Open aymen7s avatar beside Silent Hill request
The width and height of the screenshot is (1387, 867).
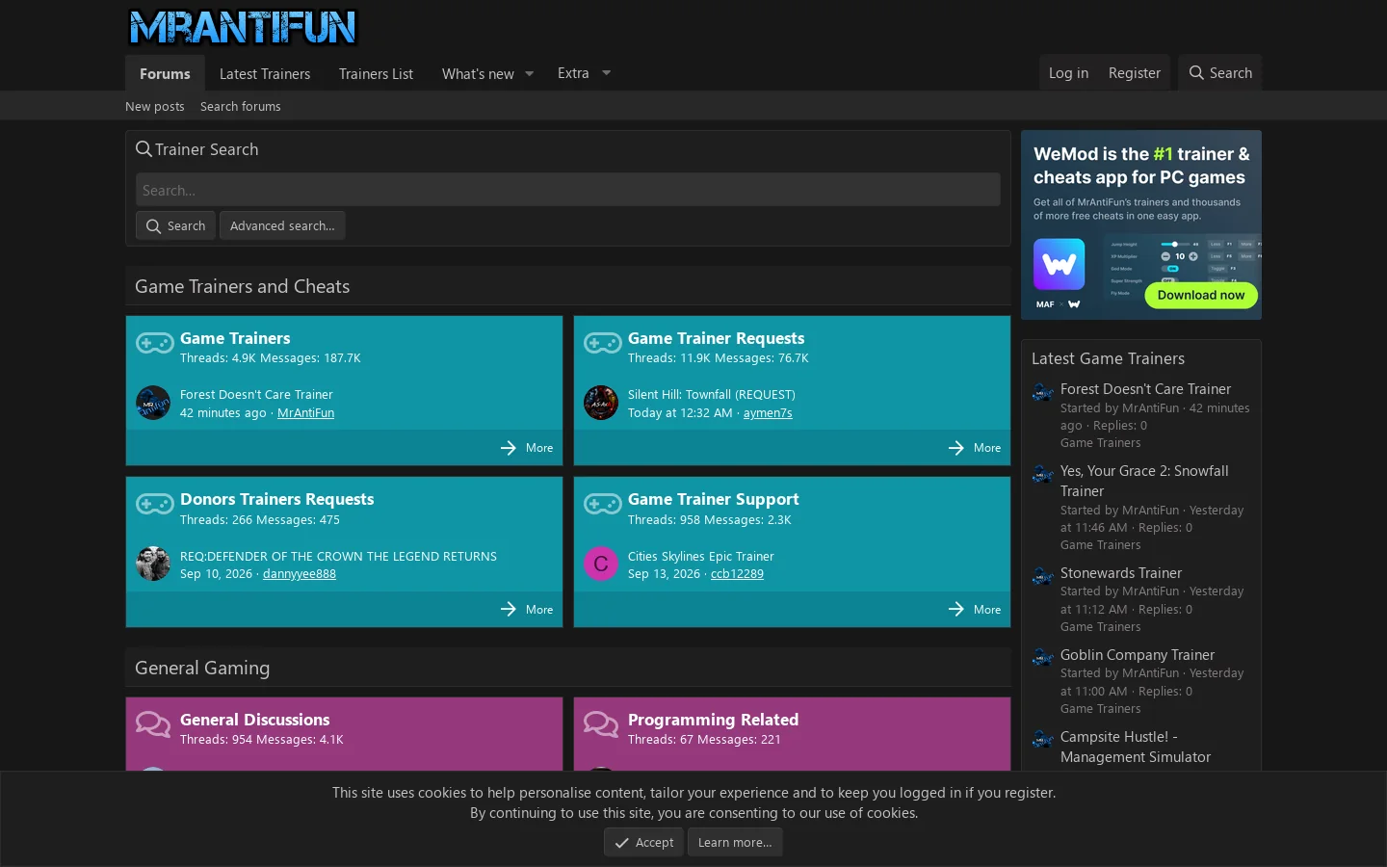(x=601, y=403)
